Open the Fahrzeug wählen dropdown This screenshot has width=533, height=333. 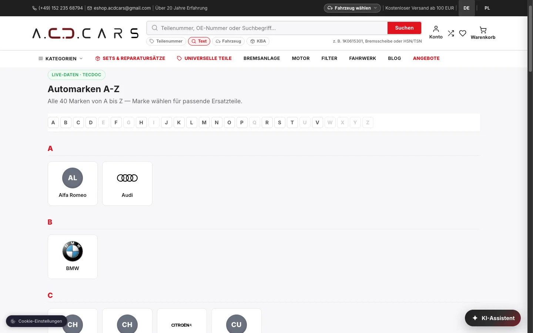coord(352,8)
